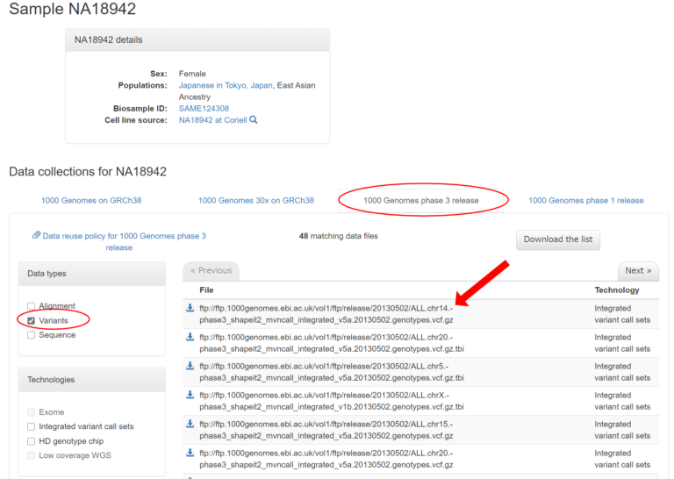Click download icon for first chr20 vcf.gz.tbi row
The width and height of the screenshot is (674, 479).
pyautogui.click(x=190, y=337)
